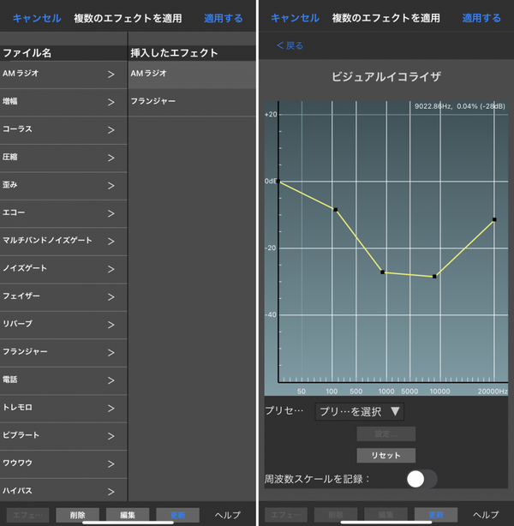Tap the リセット button
The image size is (514, 526).
coord(385,455)
